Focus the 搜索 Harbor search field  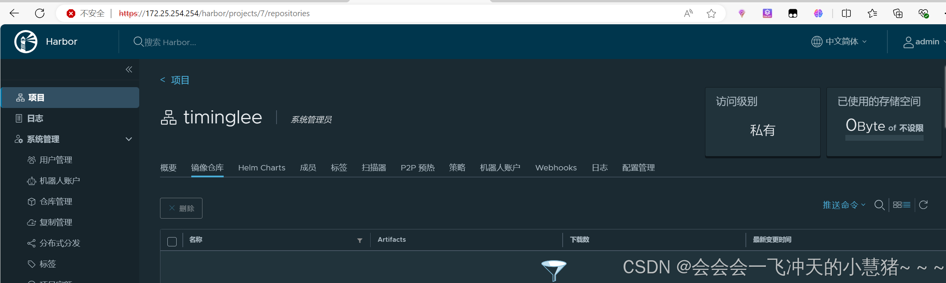point(170,42)
